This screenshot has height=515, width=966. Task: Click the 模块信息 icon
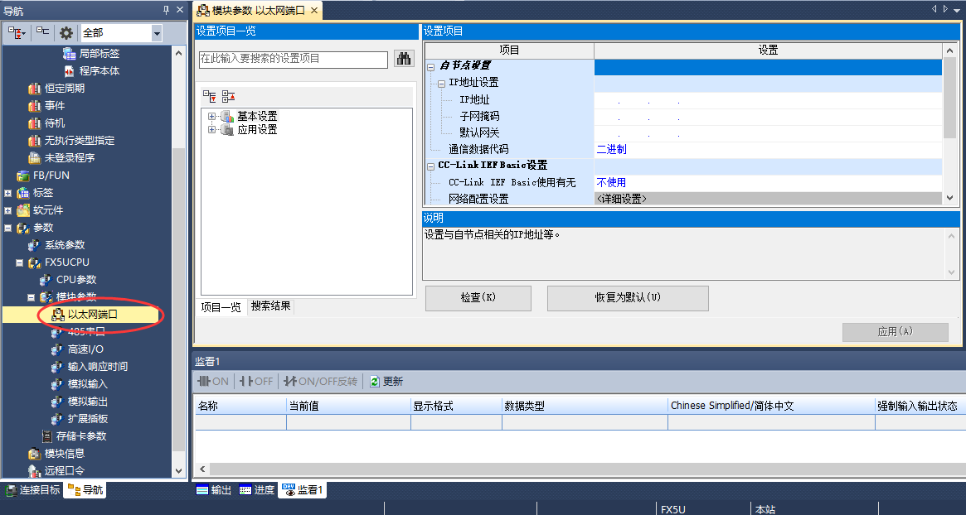(x=35, y=454)
